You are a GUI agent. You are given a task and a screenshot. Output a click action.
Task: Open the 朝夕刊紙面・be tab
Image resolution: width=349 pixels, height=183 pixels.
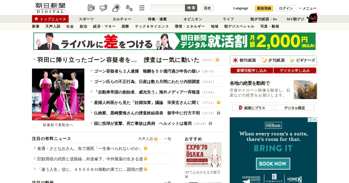pos(263,19)
